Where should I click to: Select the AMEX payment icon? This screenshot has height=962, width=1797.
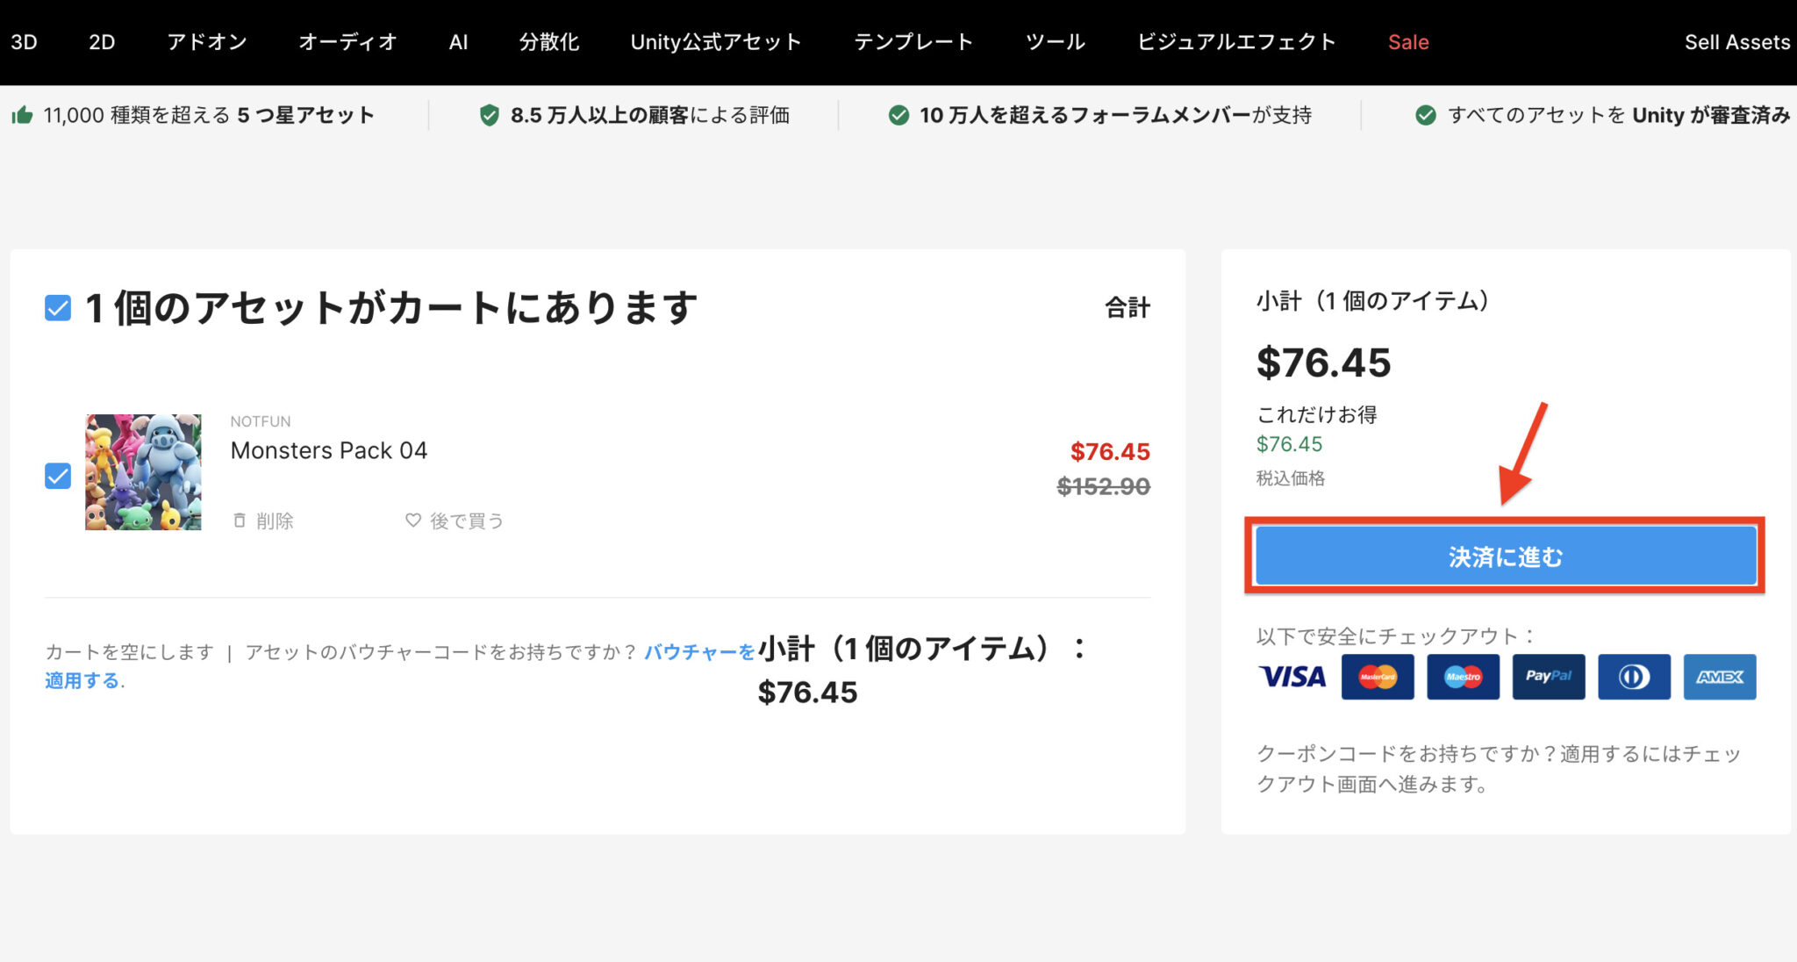[1719, 677]
